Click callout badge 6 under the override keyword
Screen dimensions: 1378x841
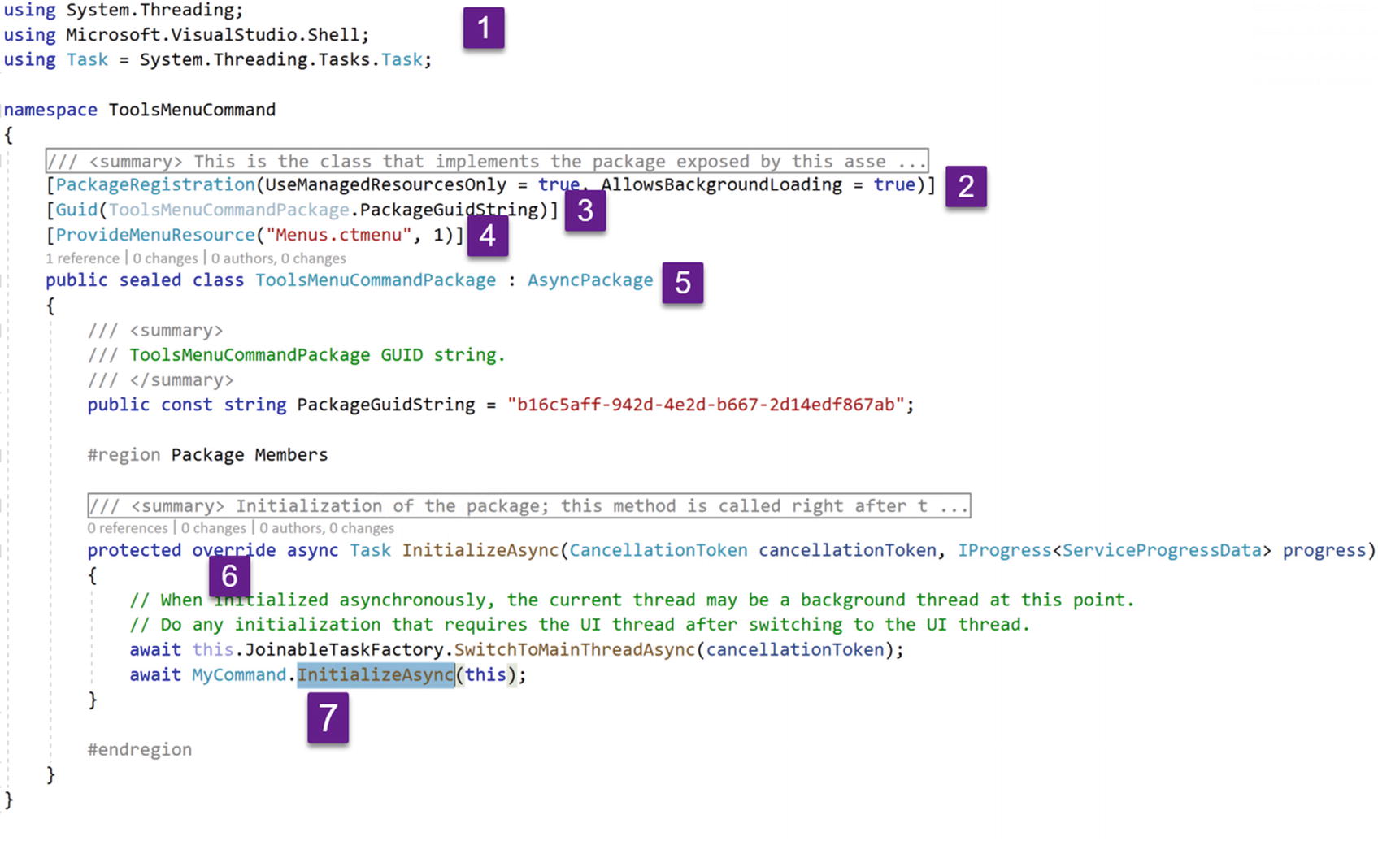[x=228, y=577]
